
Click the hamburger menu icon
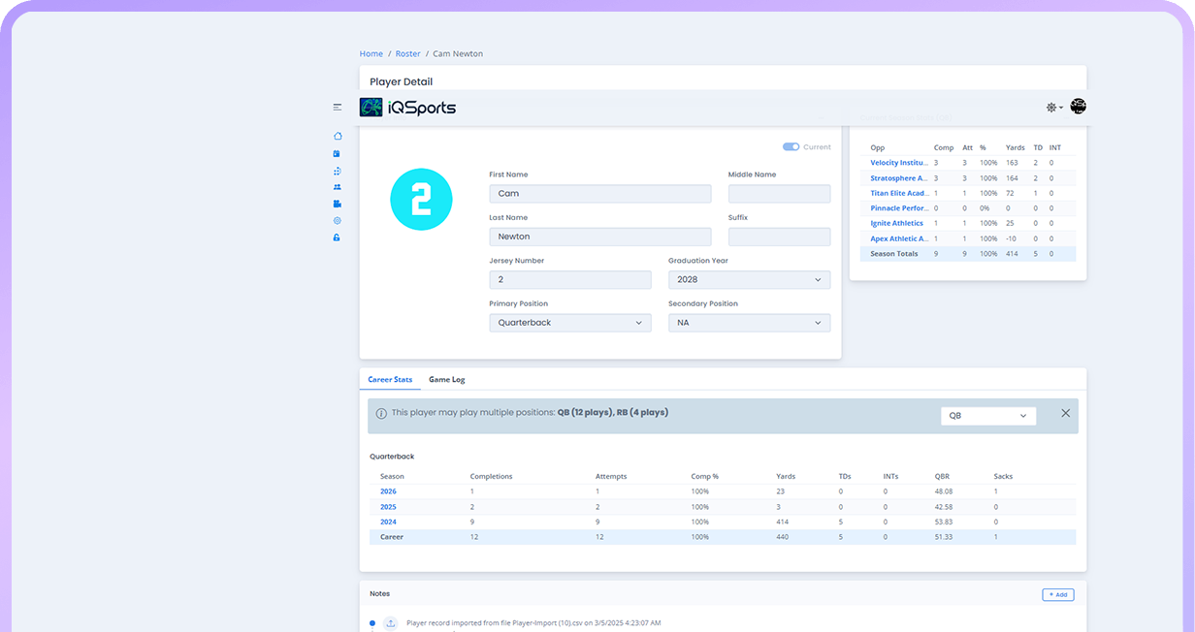click(338, 108)
